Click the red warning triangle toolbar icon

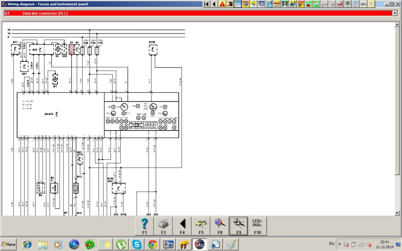[222, 4]
